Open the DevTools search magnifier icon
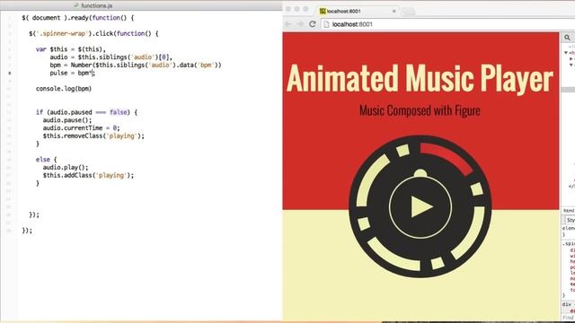575x323 pixels. [x=567, y=38]
